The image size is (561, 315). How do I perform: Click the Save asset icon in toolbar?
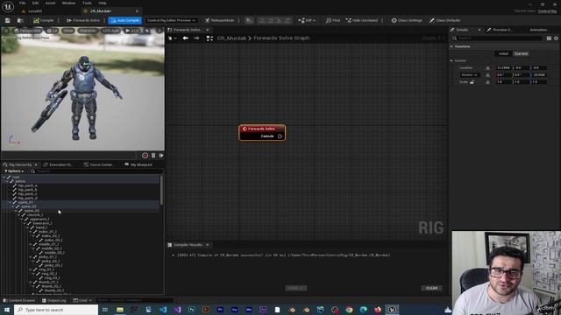(x=8, y=20)
